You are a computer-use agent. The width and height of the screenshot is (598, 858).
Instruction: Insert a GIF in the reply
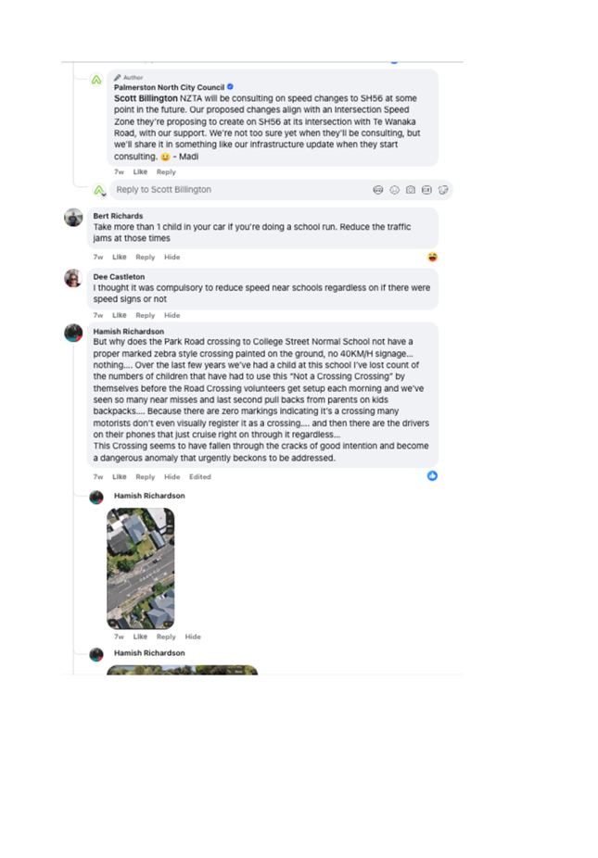tap(426, 190)
